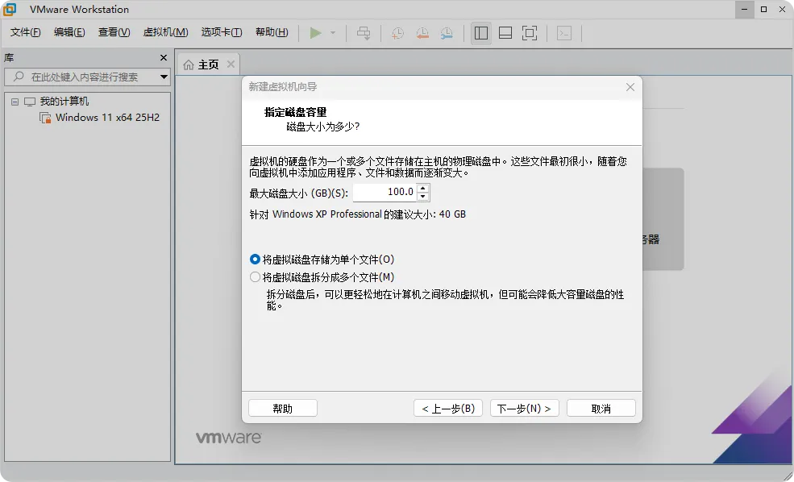The width and height of the screenshot is (794, 482).
Task: Click the Take Snapshot toolbar icon
Action: [397, 33]
